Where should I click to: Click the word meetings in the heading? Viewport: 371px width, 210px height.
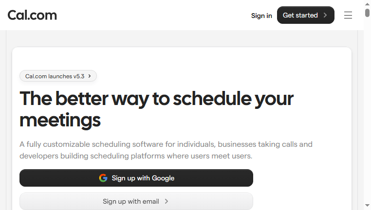point(60,121)
